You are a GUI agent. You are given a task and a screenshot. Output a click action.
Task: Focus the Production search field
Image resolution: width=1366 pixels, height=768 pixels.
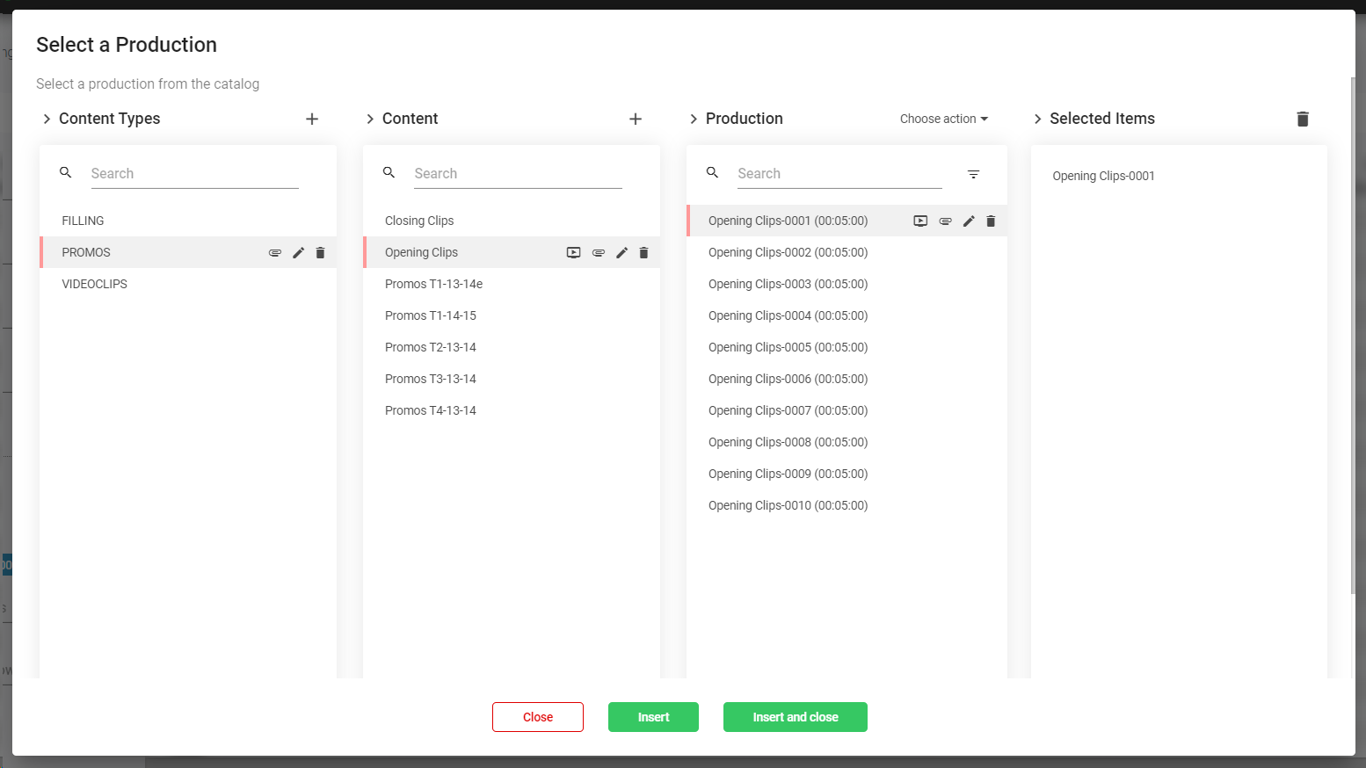point(839,174)
